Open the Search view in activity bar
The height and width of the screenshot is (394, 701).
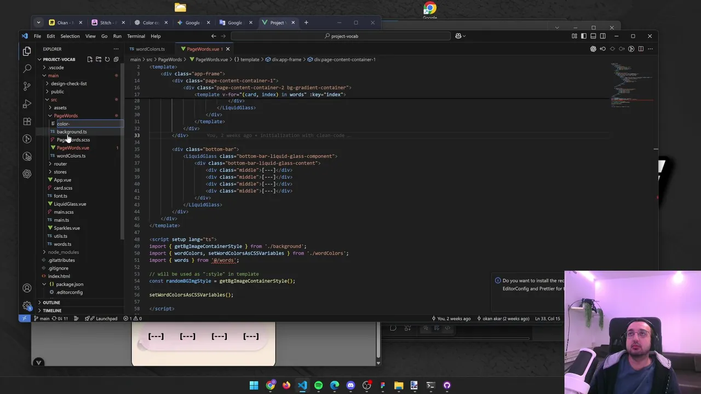pyautogui.click(x=27, y=68)
